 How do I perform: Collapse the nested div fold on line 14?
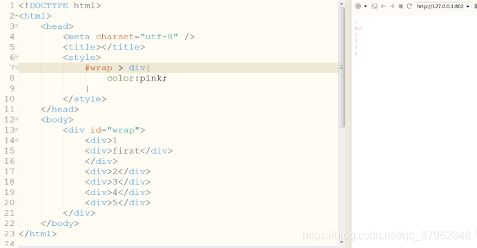(17, 140)
